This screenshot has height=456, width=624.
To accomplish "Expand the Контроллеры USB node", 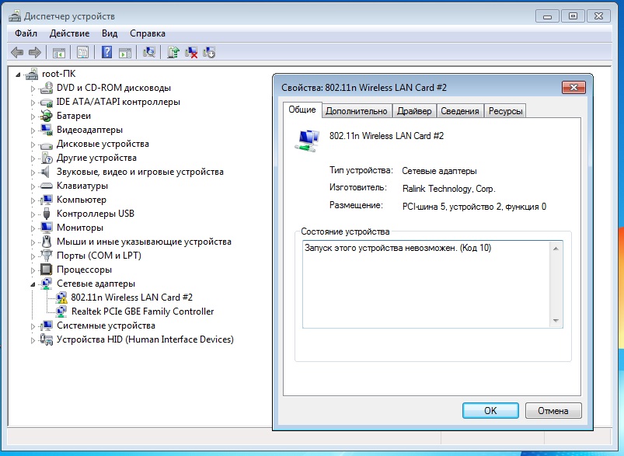I will (33, 214).
